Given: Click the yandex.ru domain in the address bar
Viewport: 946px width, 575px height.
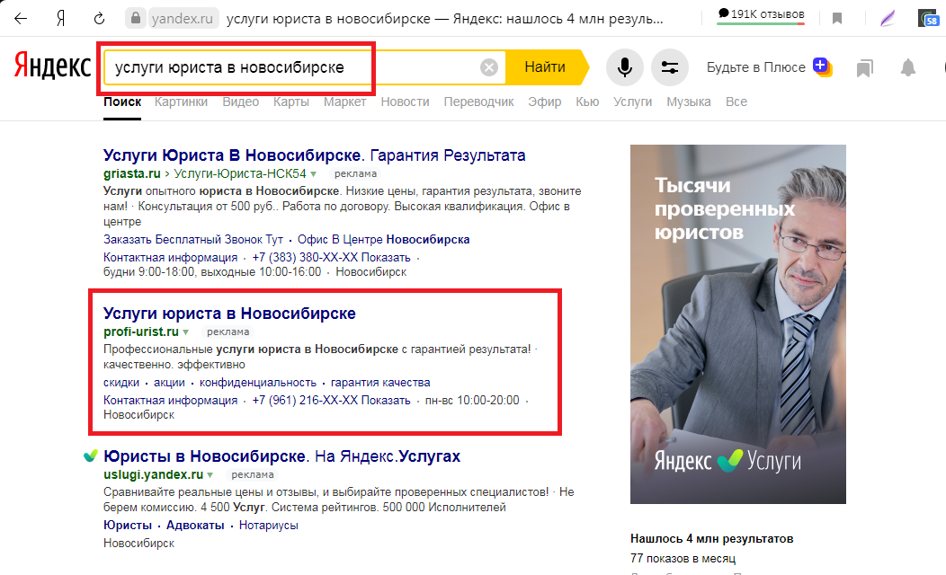Looking at the screenshot, I should point(183,19).
